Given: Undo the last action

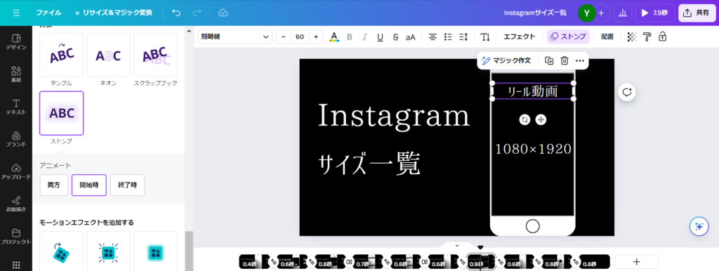Looking at the screenshot, I should tap(176, 13).
